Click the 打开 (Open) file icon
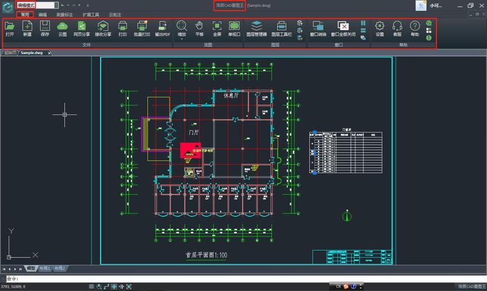The image size is (487, 291). tap(10, 26)
